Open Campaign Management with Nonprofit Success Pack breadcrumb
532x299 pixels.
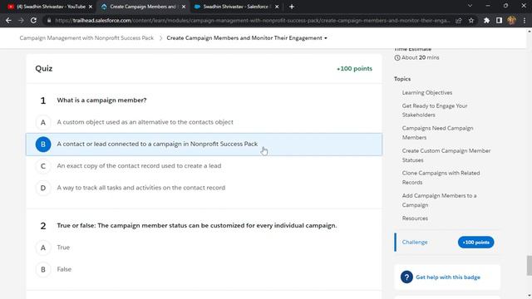click(86, 38)
